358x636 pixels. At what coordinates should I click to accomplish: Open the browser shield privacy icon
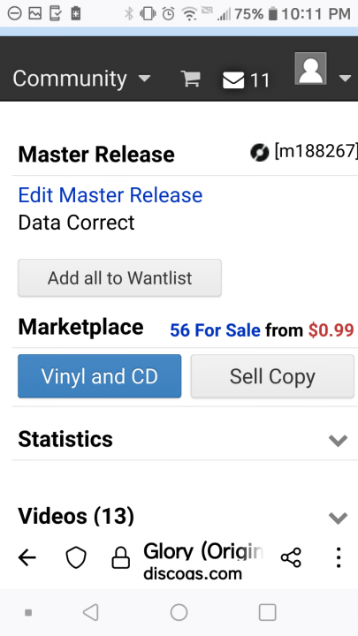(x=76, y=558)
